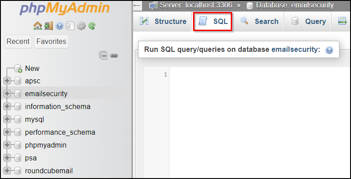Expand the roundcubemail database node

(7, 171)
